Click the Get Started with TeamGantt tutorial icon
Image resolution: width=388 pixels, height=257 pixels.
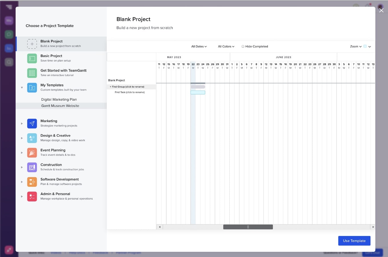click(x=32, y=73)
